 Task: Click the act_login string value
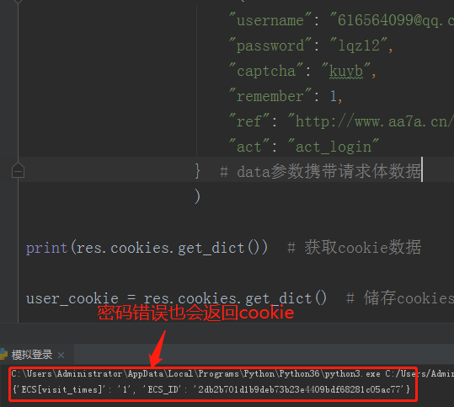click(334, 147)
